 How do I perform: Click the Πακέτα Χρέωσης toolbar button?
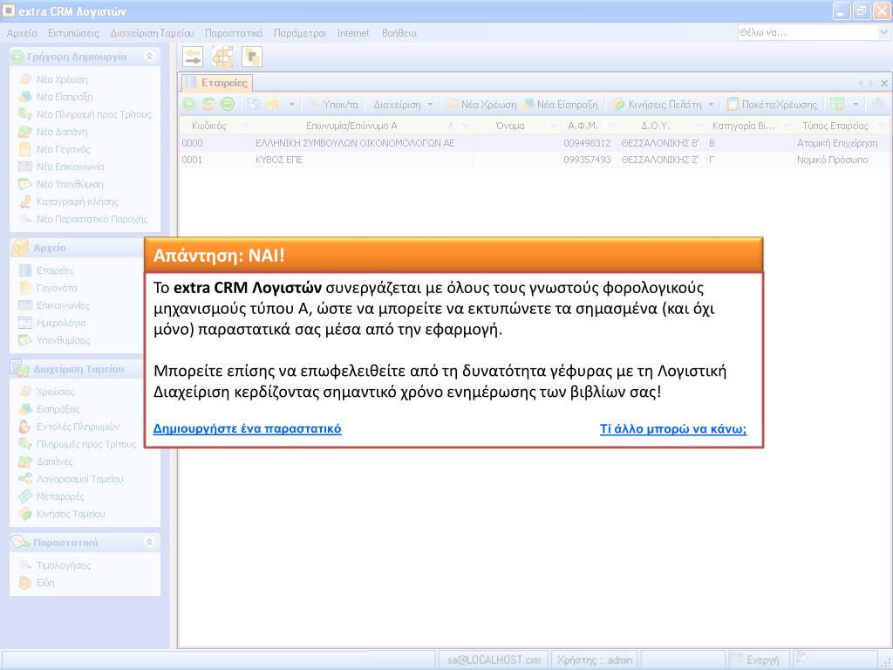tap(773, 105)
